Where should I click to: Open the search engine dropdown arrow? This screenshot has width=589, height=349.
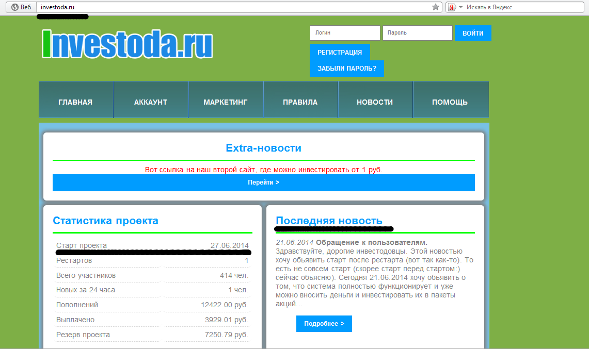pyautogui.click(x=461, y=7)
